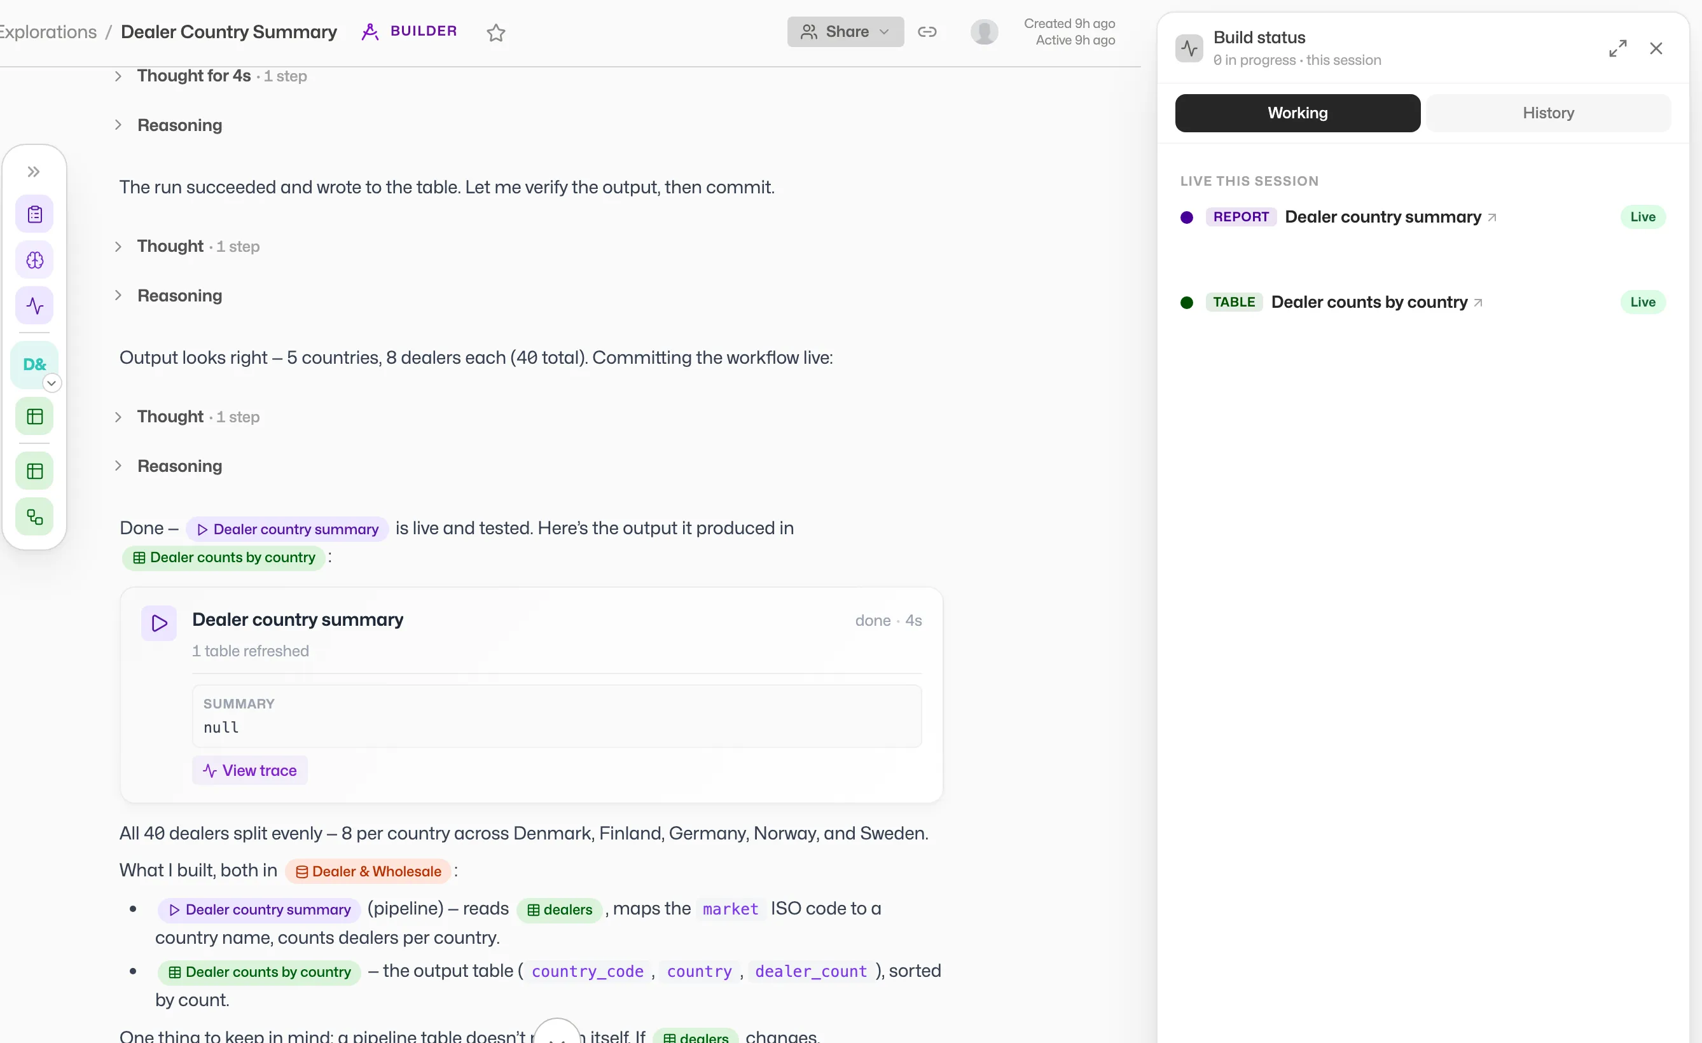
Task: Close the Build status panel
Action: [x=1656, y=48]
